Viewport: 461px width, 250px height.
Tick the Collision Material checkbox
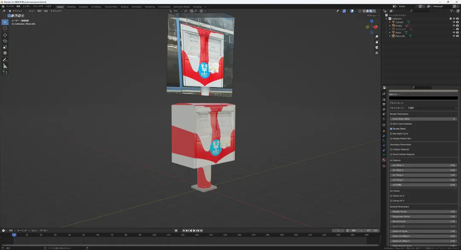(x=391, y=149)
